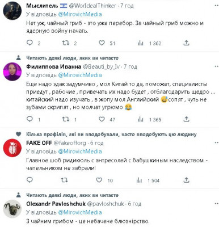Open Olexandr Pavloshchuk's profile name

click(56, 204)
